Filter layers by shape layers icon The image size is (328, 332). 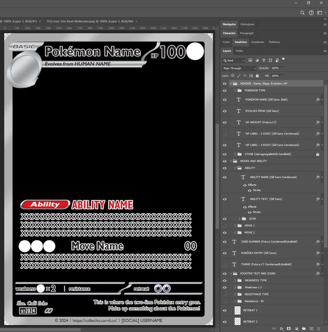click(271, 60)
